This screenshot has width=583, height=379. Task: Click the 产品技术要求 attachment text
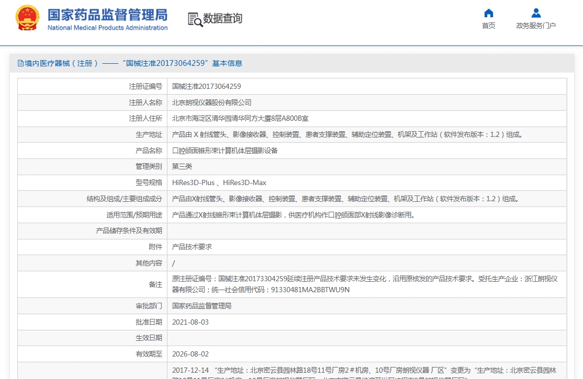[192, 247]
